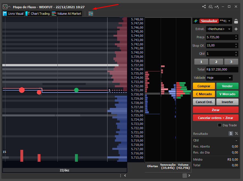Click the share icon in title bar
The width and height of the screenshot is (243, 181).
(x=204, y=7)
